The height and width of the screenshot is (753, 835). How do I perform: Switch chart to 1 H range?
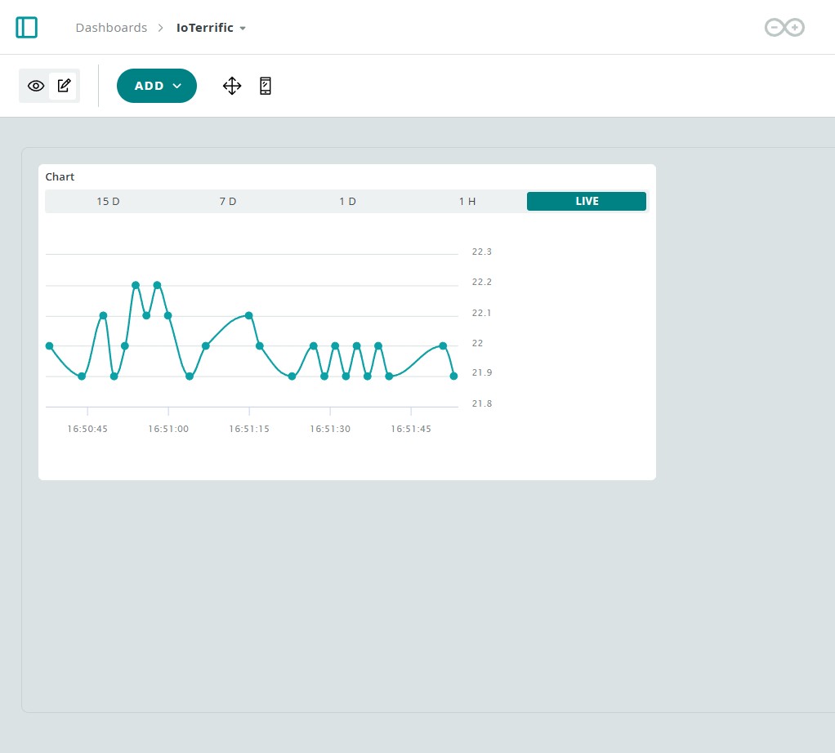pos(467,201)
